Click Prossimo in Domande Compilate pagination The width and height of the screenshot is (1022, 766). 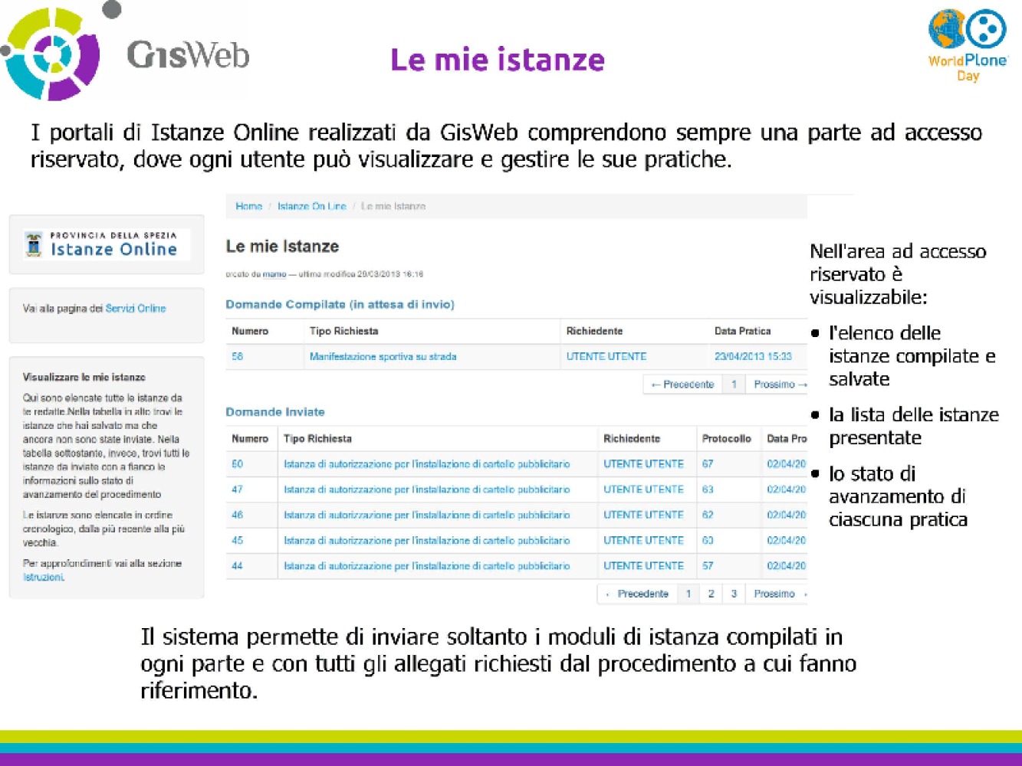click(779, 385)
